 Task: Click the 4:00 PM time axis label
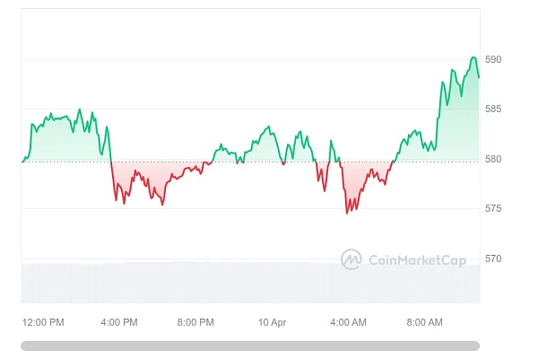[119, 322]
